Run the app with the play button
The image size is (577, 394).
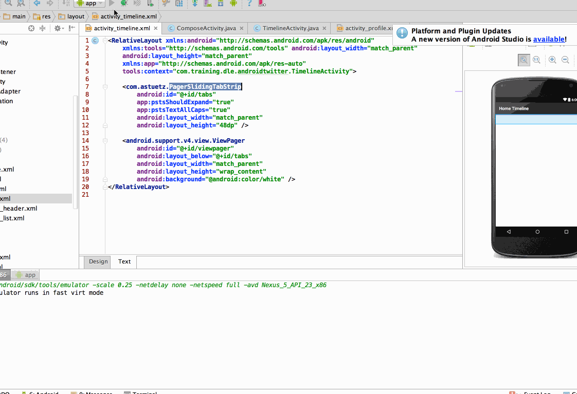point(112,3)
